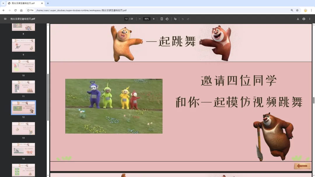This screenshot has width=315, height=177.
Task: Click the undo arrow in PDF toolbar
Action: 183,19
